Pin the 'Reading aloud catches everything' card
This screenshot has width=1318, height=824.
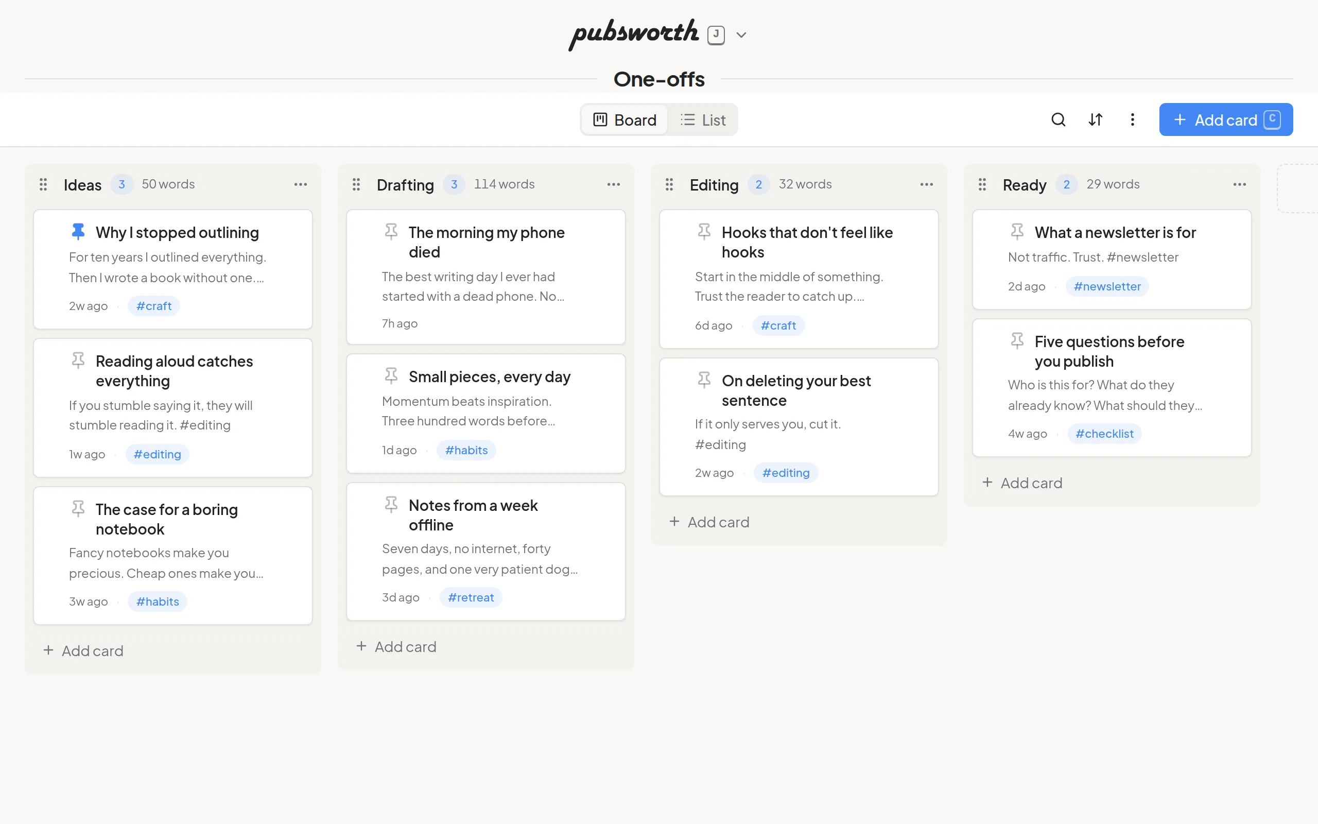(x=78, y=360)
